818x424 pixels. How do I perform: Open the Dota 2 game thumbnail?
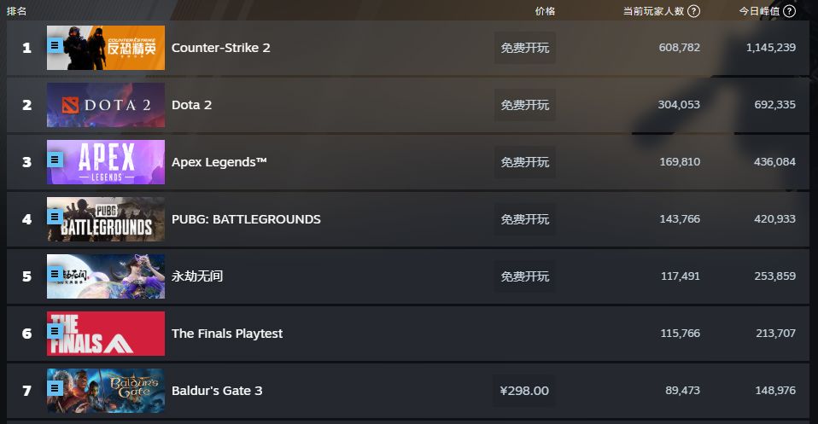click(x=106, y=105)
